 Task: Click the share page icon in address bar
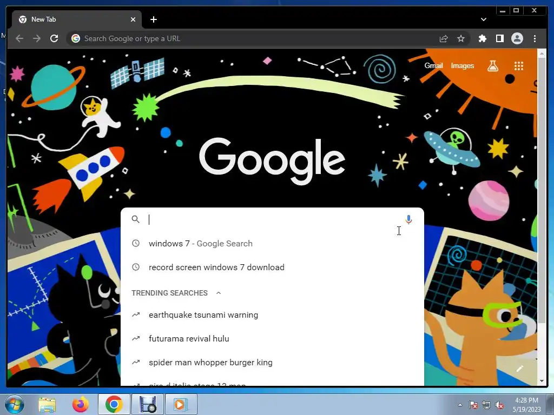coord(444,38)
